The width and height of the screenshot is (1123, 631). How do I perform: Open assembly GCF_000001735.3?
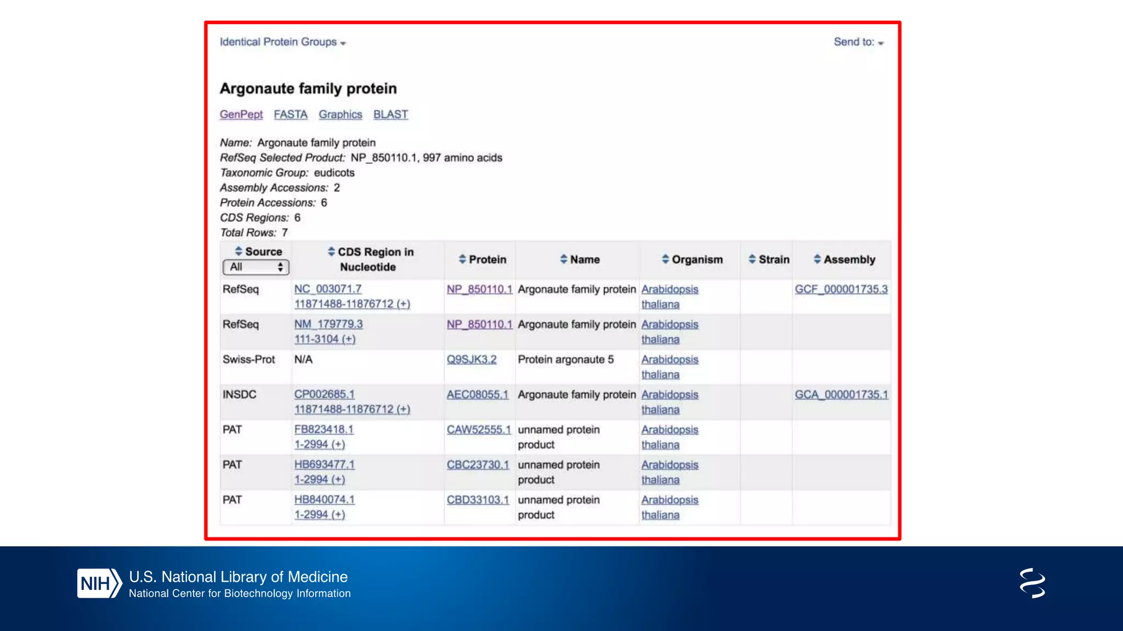[841, 289]
